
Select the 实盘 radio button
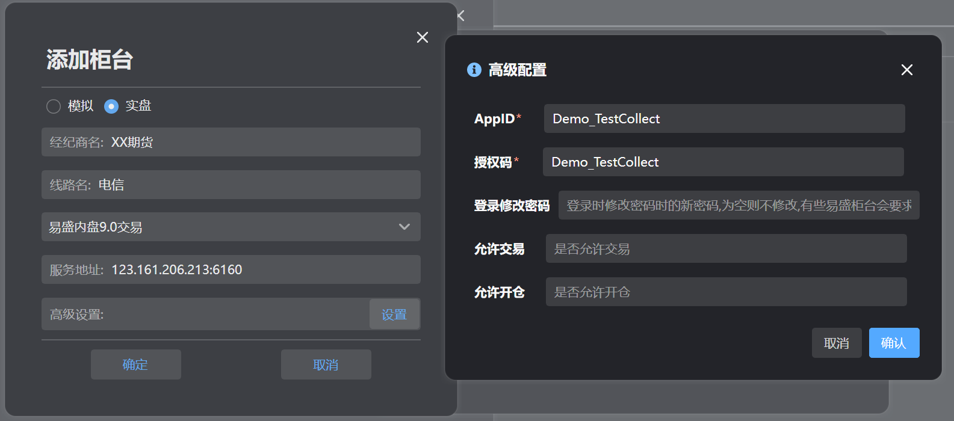pyautogui.click(x=111, y=106)
